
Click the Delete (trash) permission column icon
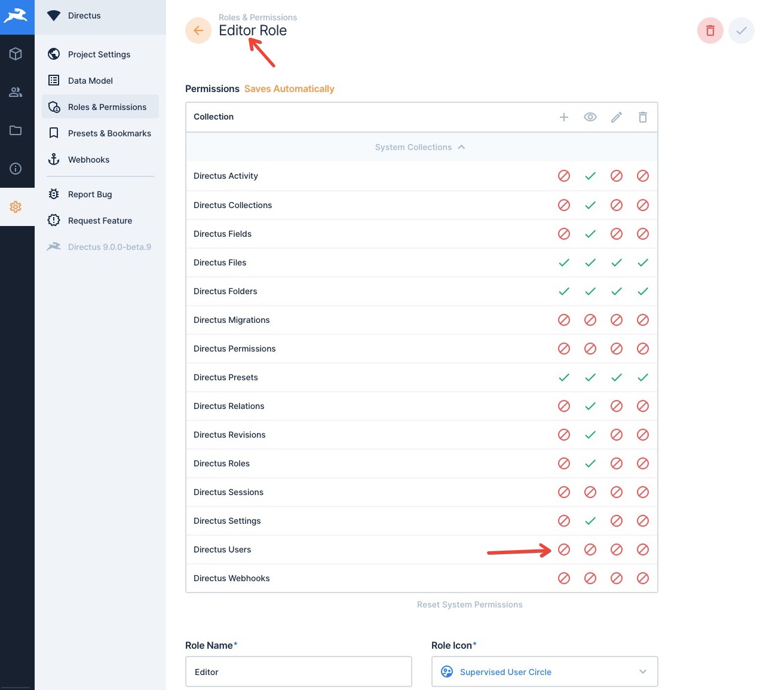click(x=643, y=117)
